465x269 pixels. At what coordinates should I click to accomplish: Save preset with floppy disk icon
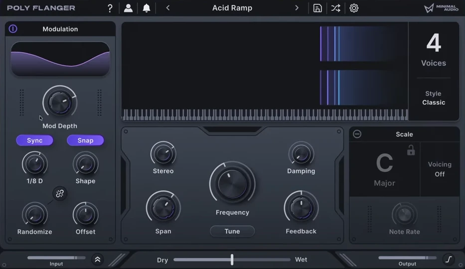tap(317, 8)
